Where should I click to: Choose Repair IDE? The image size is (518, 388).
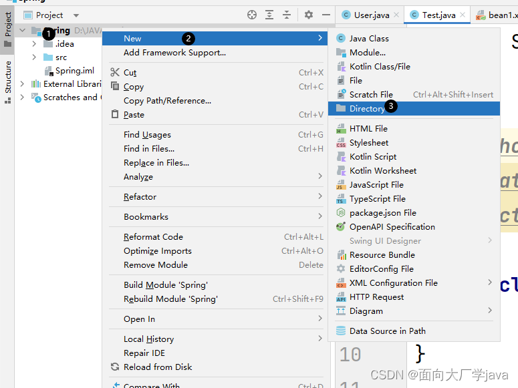216,353
